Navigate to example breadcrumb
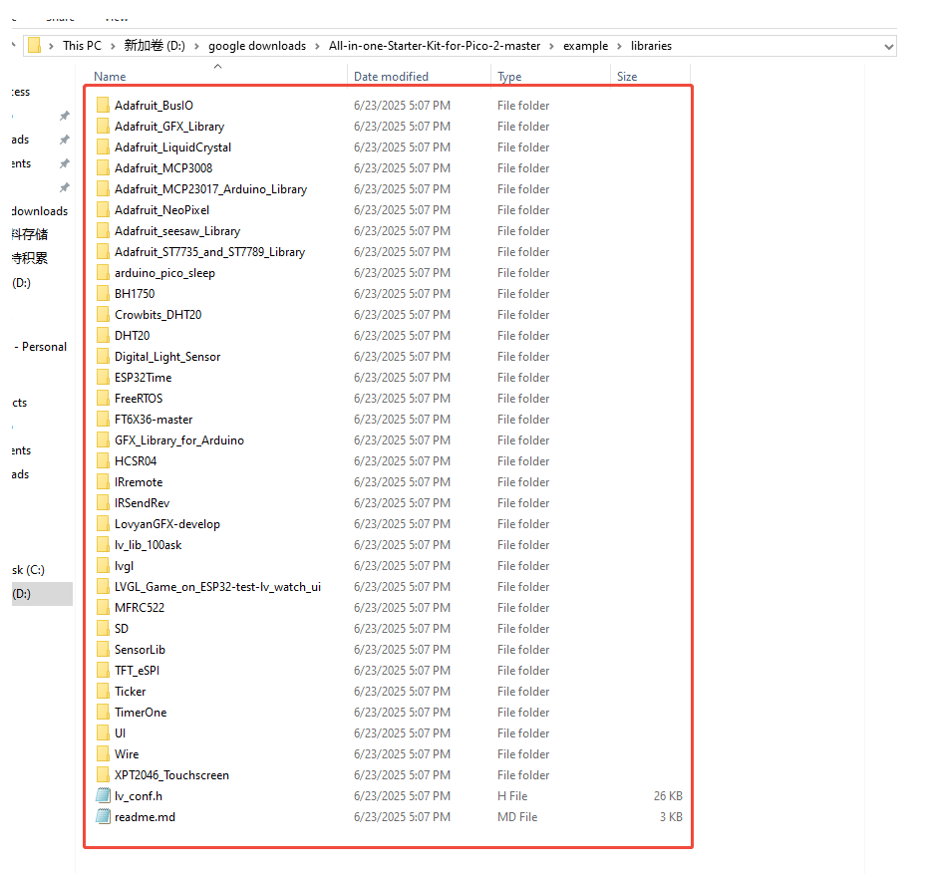 pyautogui.click(x=585, y=46)
